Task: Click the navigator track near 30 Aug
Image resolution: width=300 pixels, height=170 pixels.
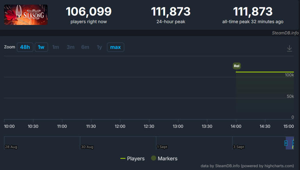Action: coord(87,143)
